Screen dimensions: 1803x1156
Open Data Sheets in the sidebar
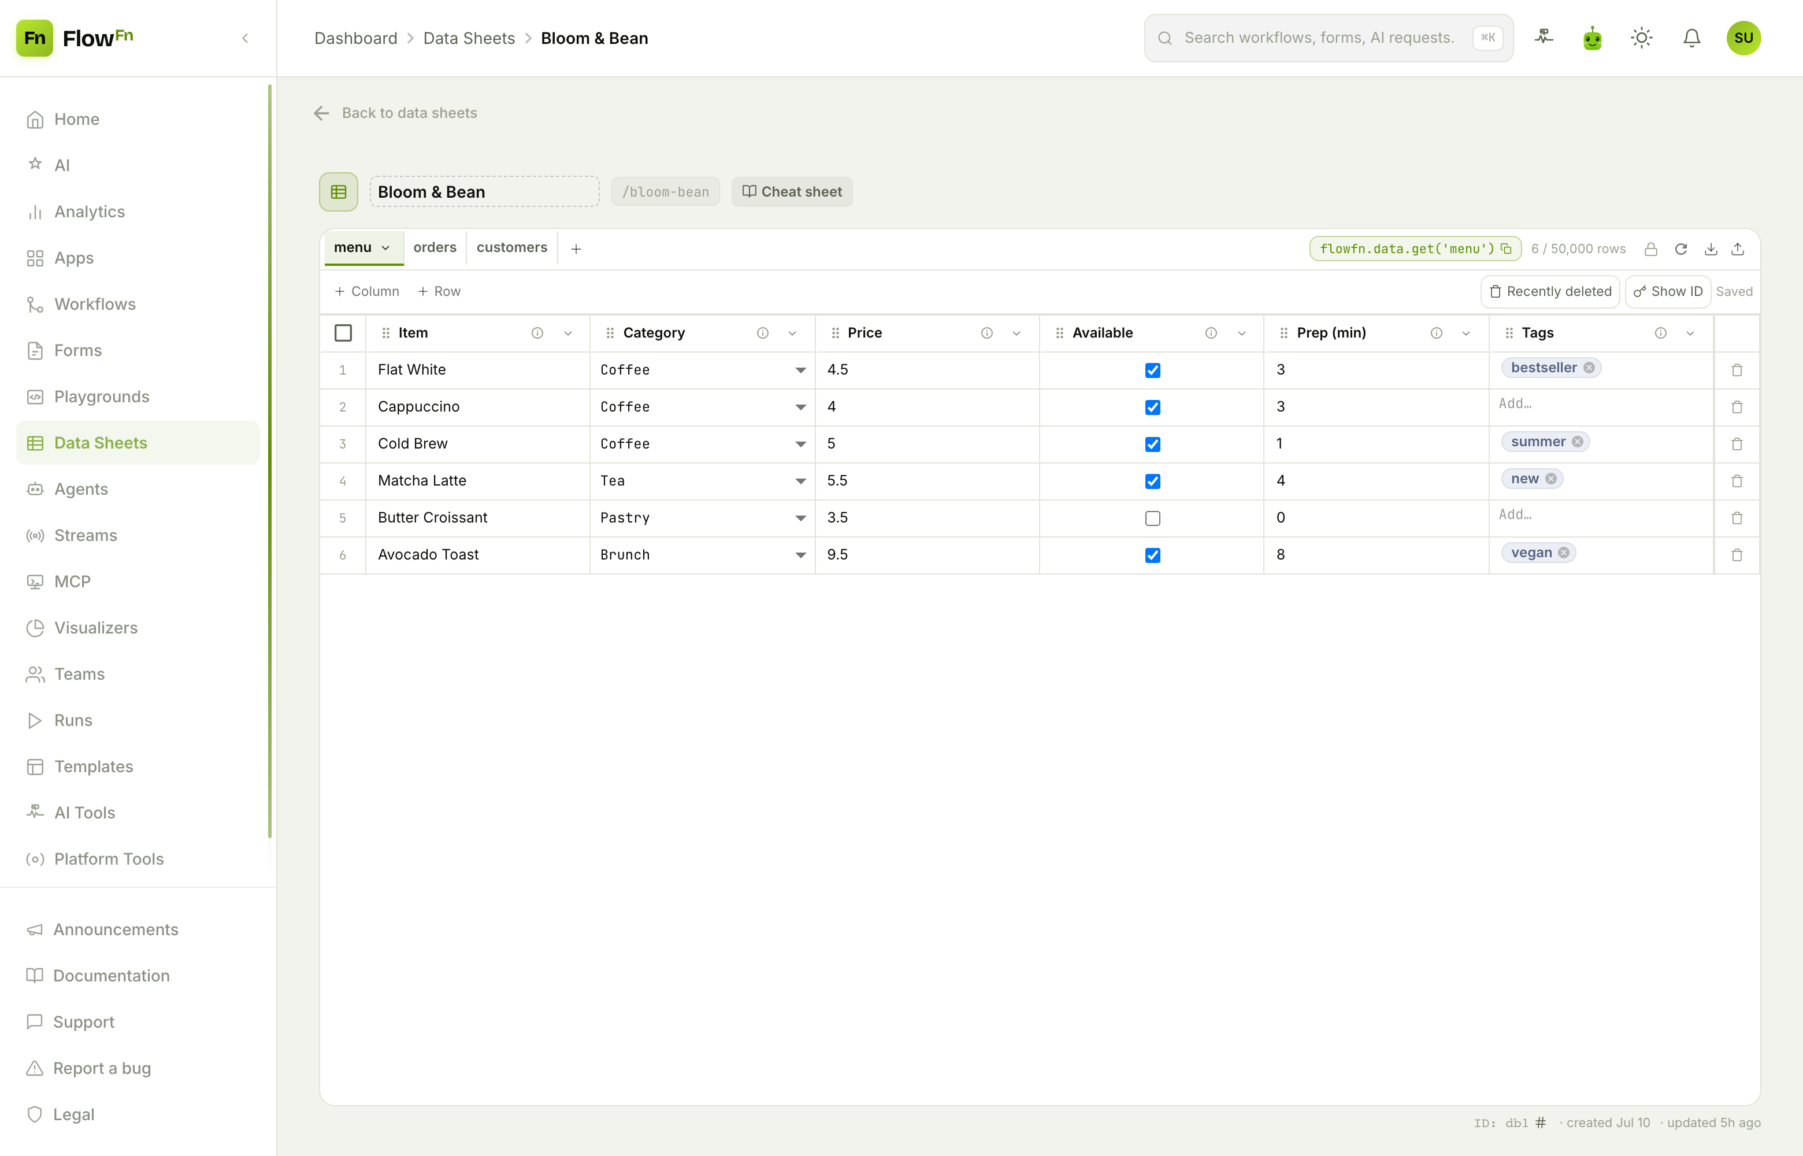138,443
